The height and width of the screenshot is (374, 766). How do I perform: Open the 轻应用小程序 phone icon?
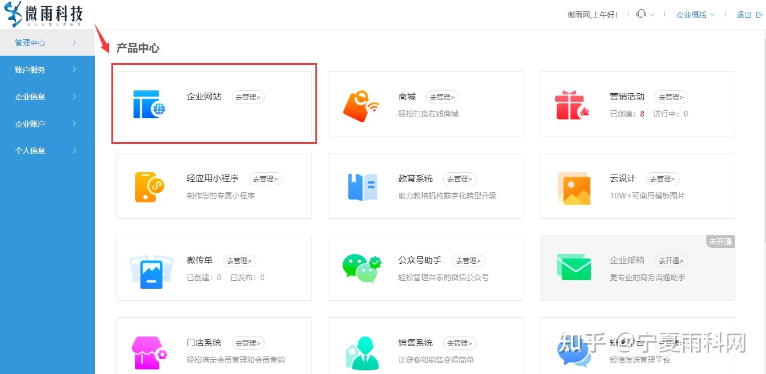pyautogui.click(x=149, y=186)
